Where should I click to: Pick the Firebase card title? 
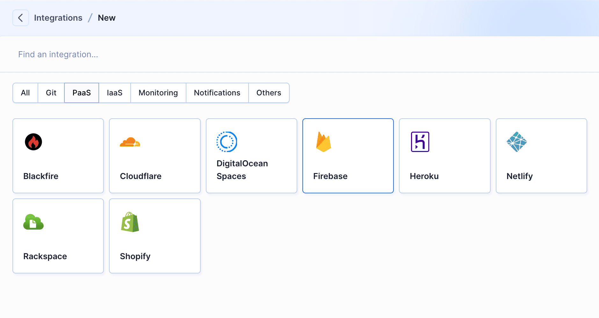click(x=330, y=176)
